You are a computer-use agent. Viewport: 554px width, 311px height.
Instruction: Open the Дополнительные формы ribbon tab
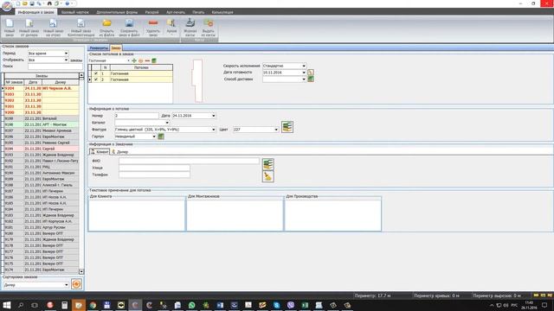click(x=117, y=12)
